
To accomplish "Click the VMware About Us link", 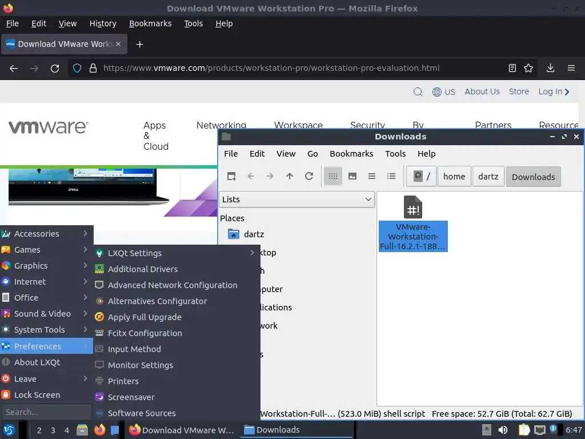I will click(x=482, y=91).
